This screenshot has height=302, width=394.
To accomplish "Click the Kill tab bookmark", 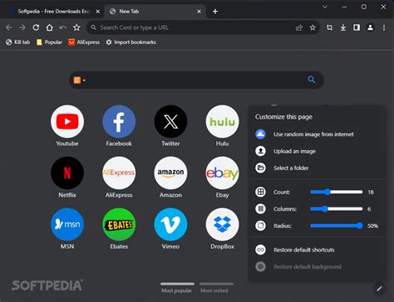I will pyautogui.click(x=18, y=42).
